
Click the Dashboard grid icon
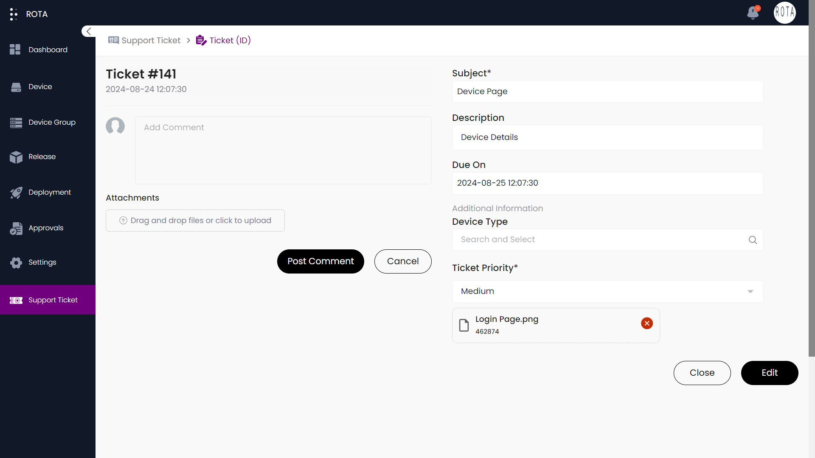[15, 50]
